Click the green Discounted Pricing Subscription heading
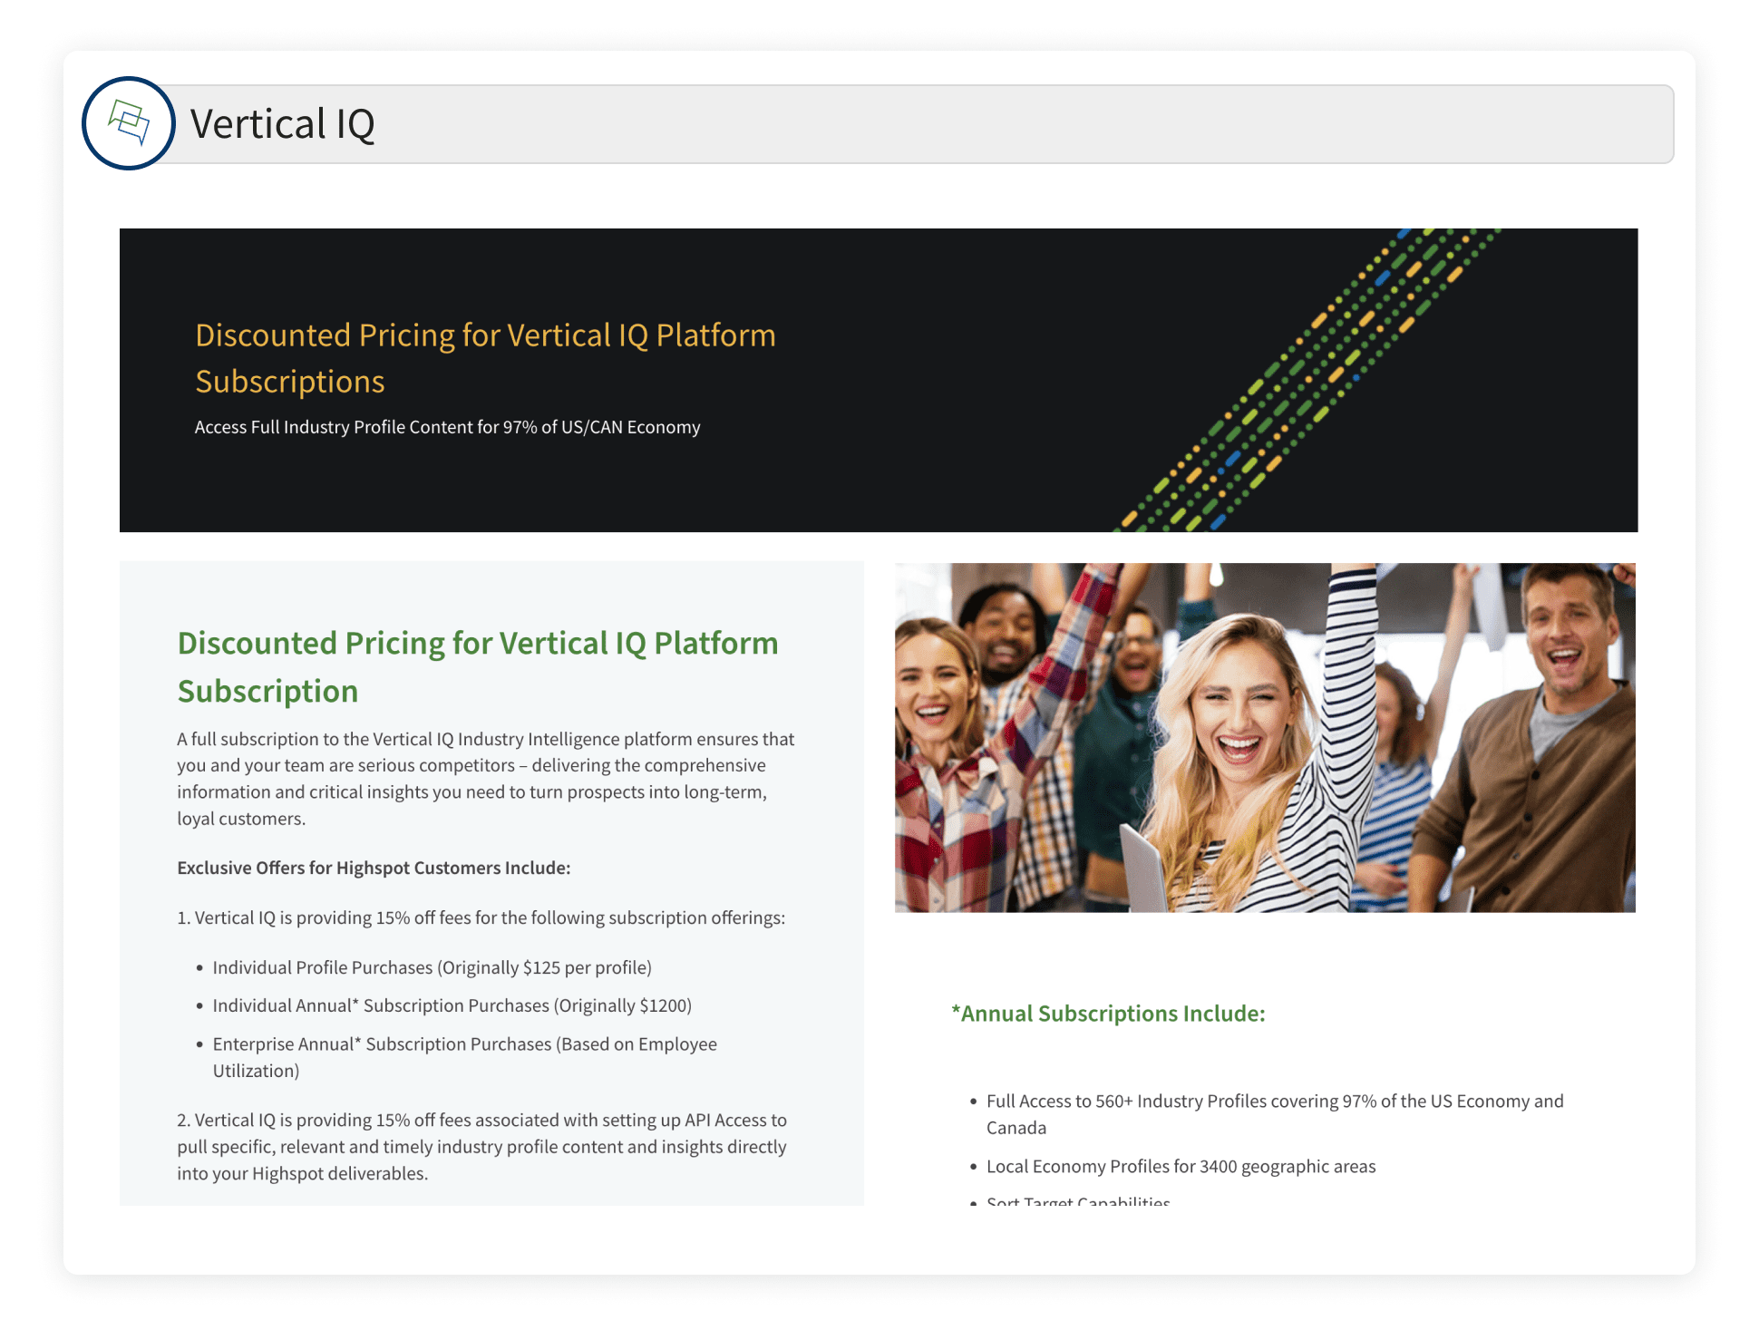The image size is (1759, 1320). click(x=477, y=666)
